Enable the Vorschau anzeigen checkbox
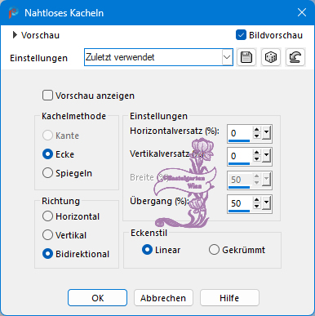 tap(47, 96)
